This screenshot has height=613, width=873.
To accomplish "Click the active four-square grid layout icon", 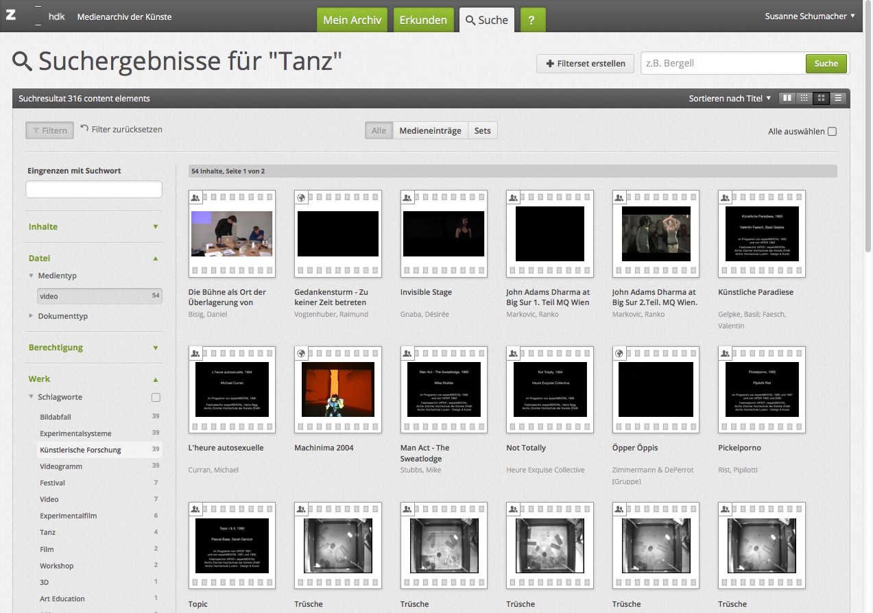I will coord(821,98).
